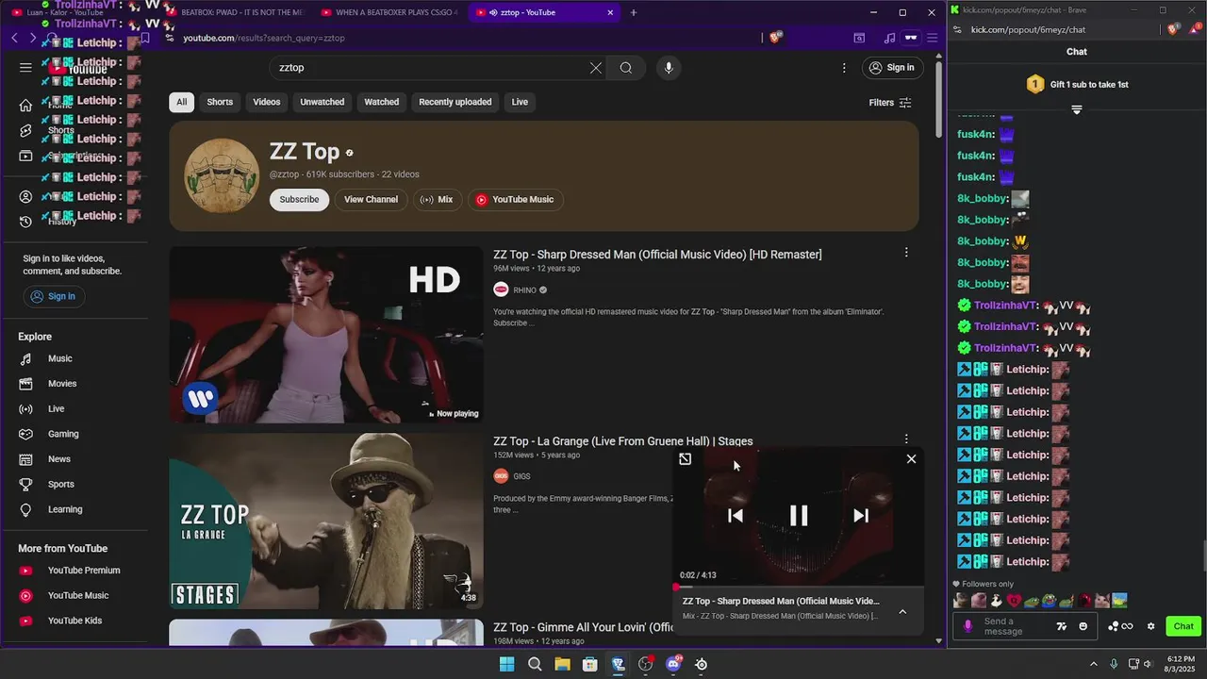Select the 'Unwatched' filter chip
This screenshot has width=1207, height=679.
click(x=322, y=102)
